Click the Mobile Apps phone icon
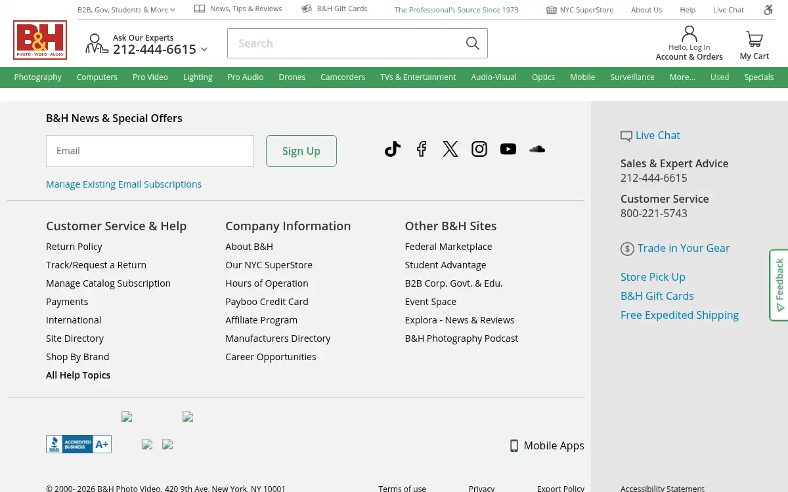788x492 pixels. click(514, 446)
